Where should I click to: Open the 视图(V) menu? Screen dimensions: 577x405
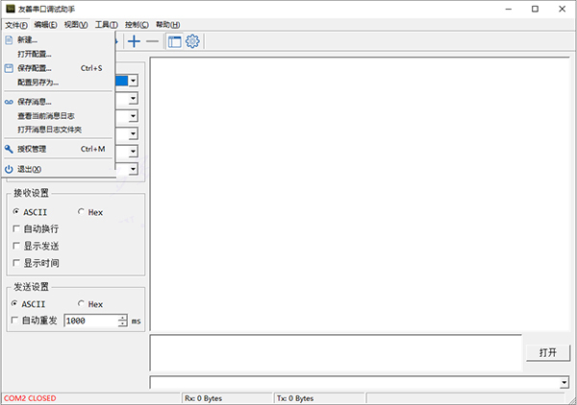click(x=76, y=25)
